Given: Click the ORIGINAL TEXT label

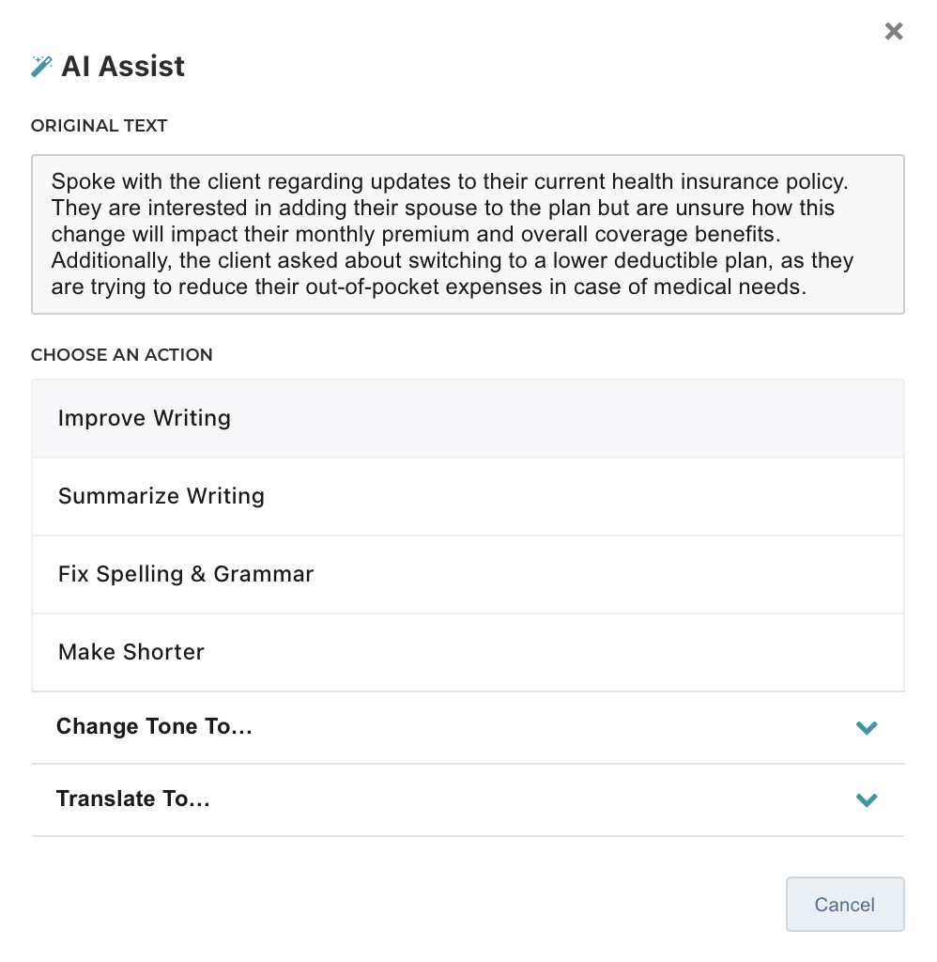Looking at the screenshot, I should coord(99,126).
